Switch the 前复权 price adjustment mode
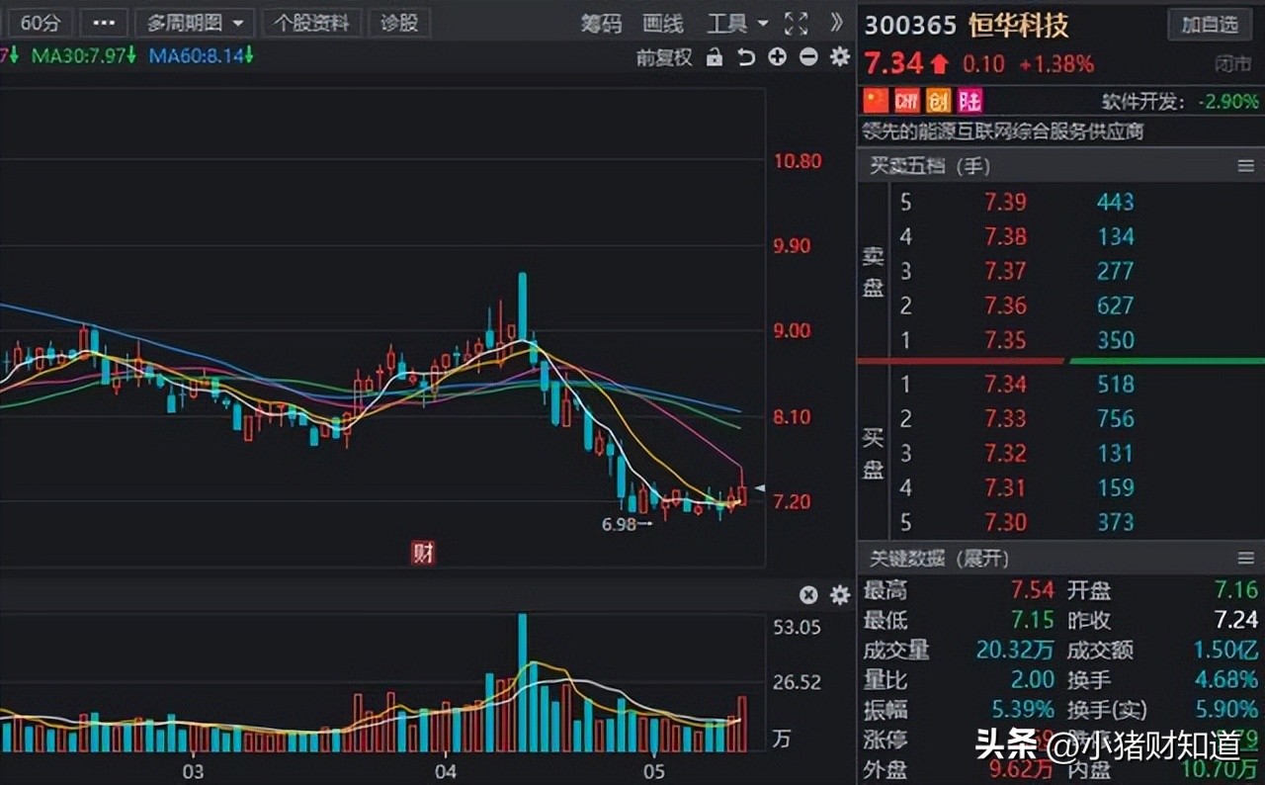 pos(663,57)
